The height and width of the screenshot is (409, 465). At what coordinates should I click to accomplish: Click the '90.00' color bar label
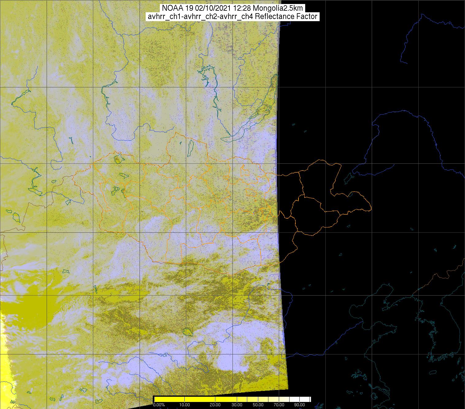300,405
